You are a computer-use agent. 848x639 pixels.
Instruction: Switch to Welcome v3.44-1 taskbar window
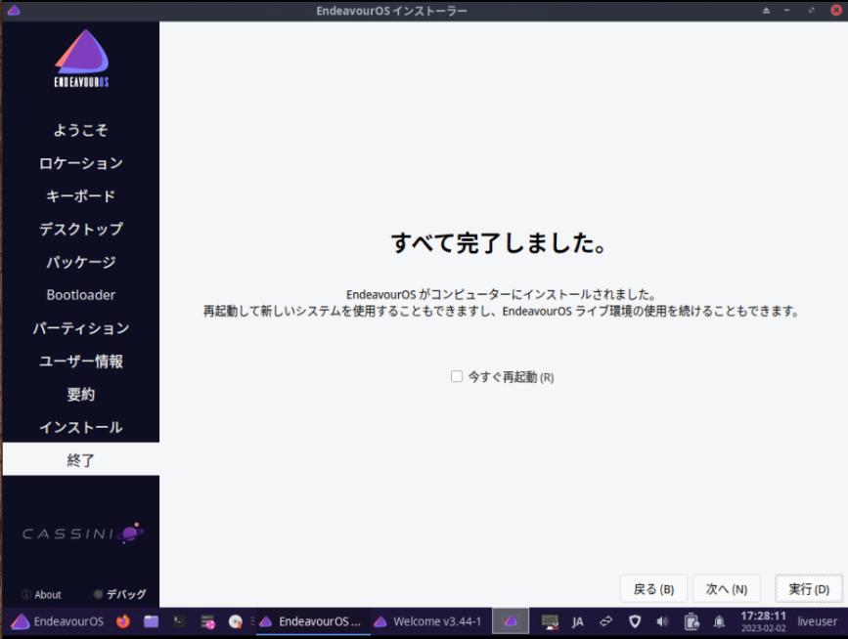[x=427, y=621]
